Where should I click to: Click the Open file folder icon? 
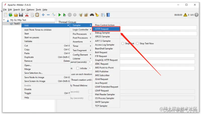16,15
